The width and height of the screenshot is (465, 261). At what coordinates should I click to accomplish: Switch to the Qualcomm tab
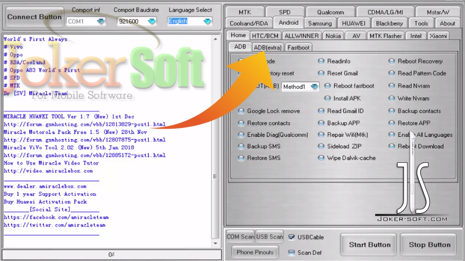pyautogui.click(x=330, y=12)
